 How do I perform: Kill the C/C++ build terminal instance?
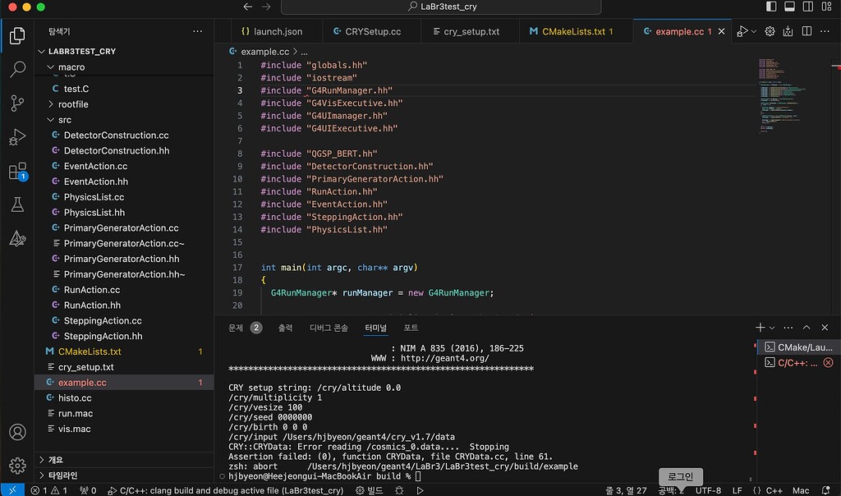(x=828, y=362)
